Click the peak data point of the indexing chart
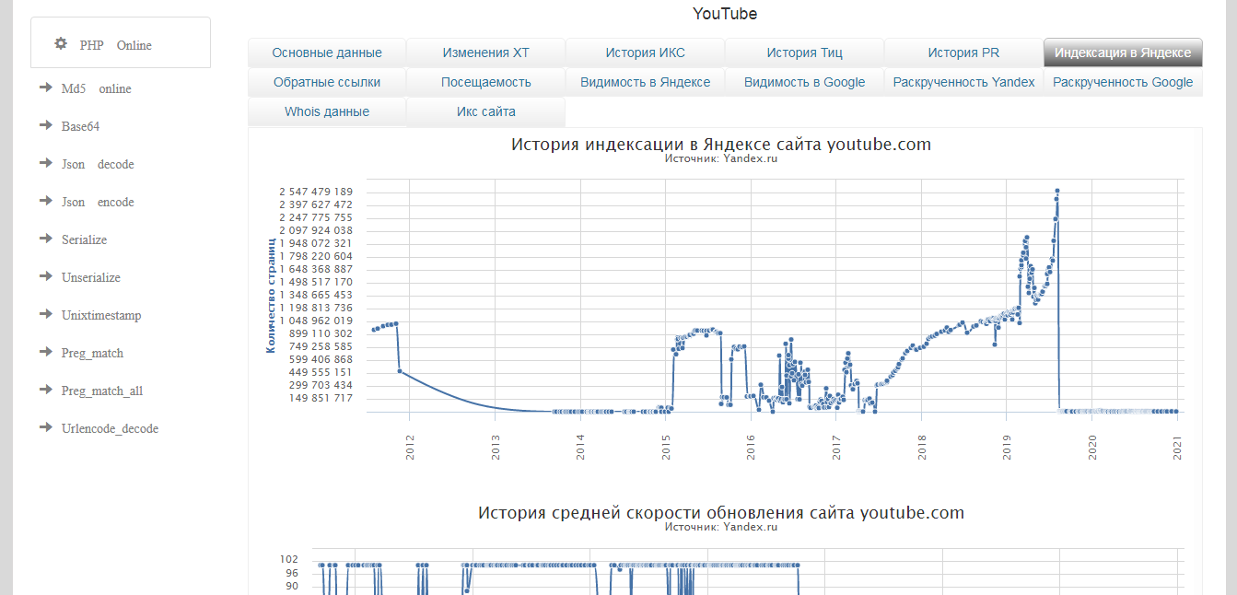 [x=1057, y=191]
